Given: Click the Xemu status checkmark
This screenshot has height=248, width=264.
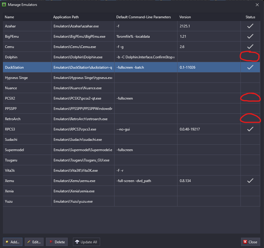Looking at the screenshot, I should (250, 181).
